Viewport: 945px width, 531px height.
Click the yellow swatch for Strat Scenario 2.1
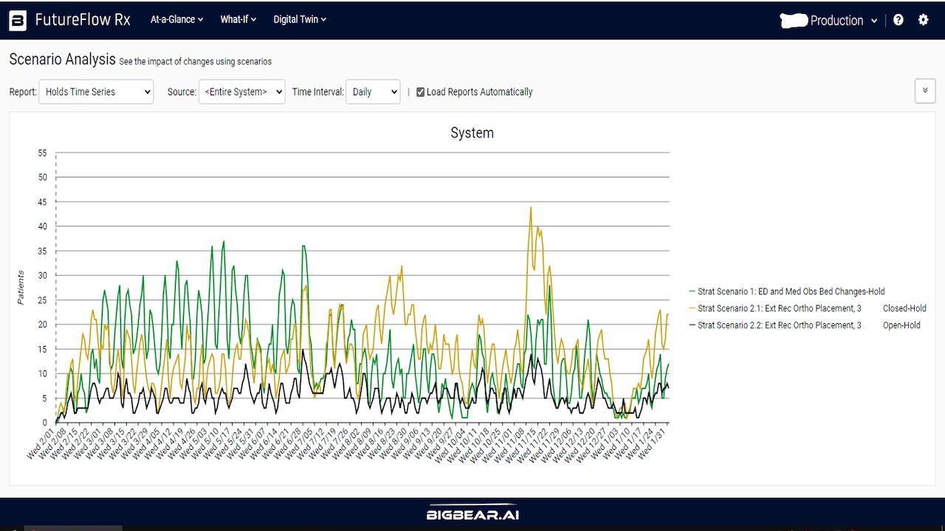point(693,308)
